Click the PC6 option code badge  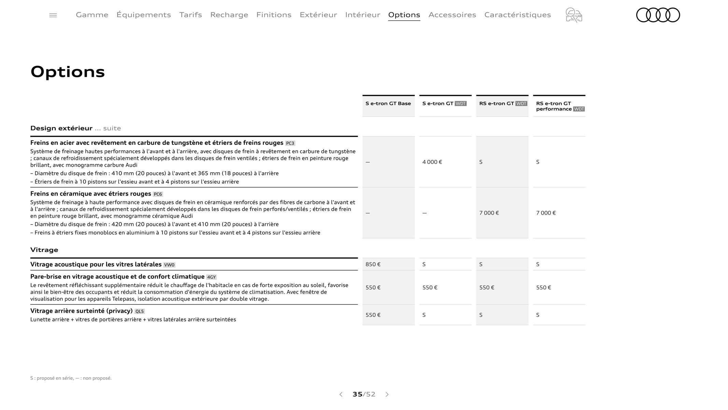pyautogui.click(x=158, y=194)
